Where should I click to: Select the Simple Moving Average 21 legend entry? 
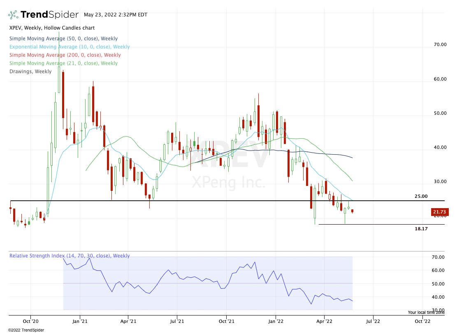63,63
